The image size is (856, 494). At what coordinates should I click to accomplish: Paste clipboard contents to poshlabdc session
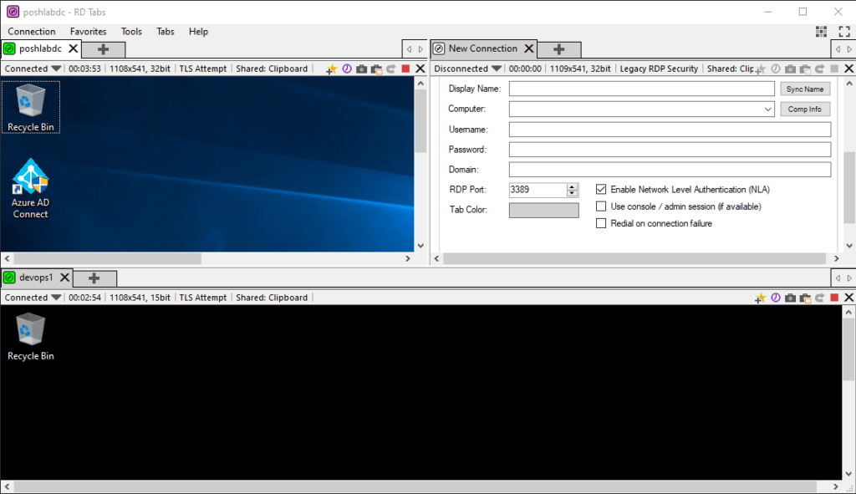pyautogui.click(x=375, y=69)
